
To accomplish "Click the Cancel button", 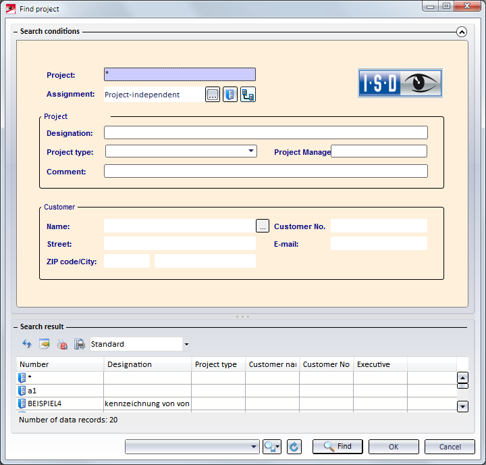I will [450, 447].
